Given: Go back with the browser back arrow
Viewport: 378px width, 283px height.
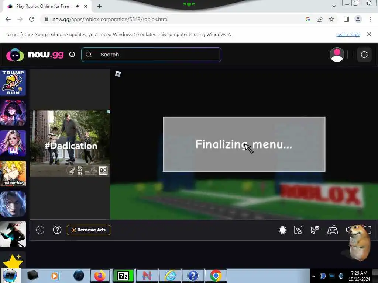Looking at the screenshot, I should tap(8, 19).
